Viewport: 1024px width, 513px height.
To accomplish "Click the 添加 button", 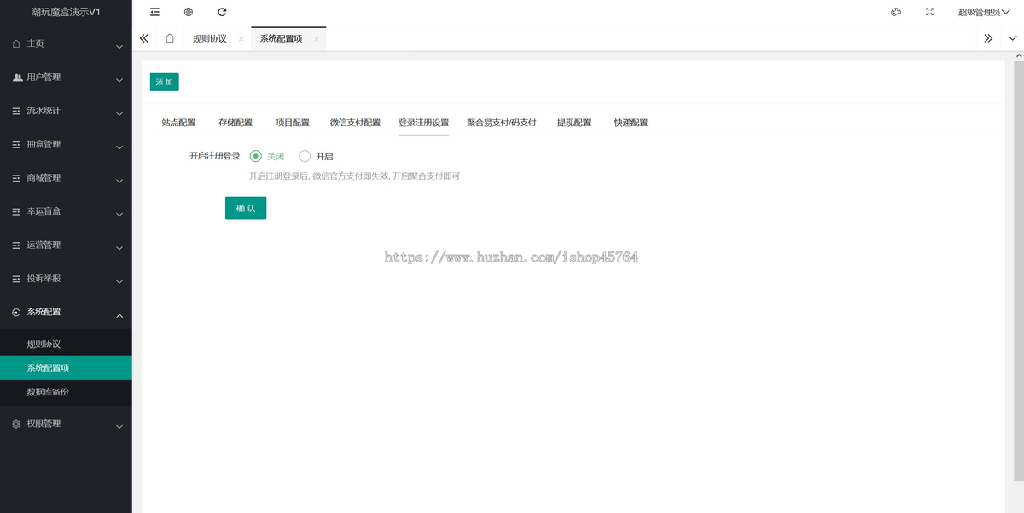I will (x=165, y=82).
